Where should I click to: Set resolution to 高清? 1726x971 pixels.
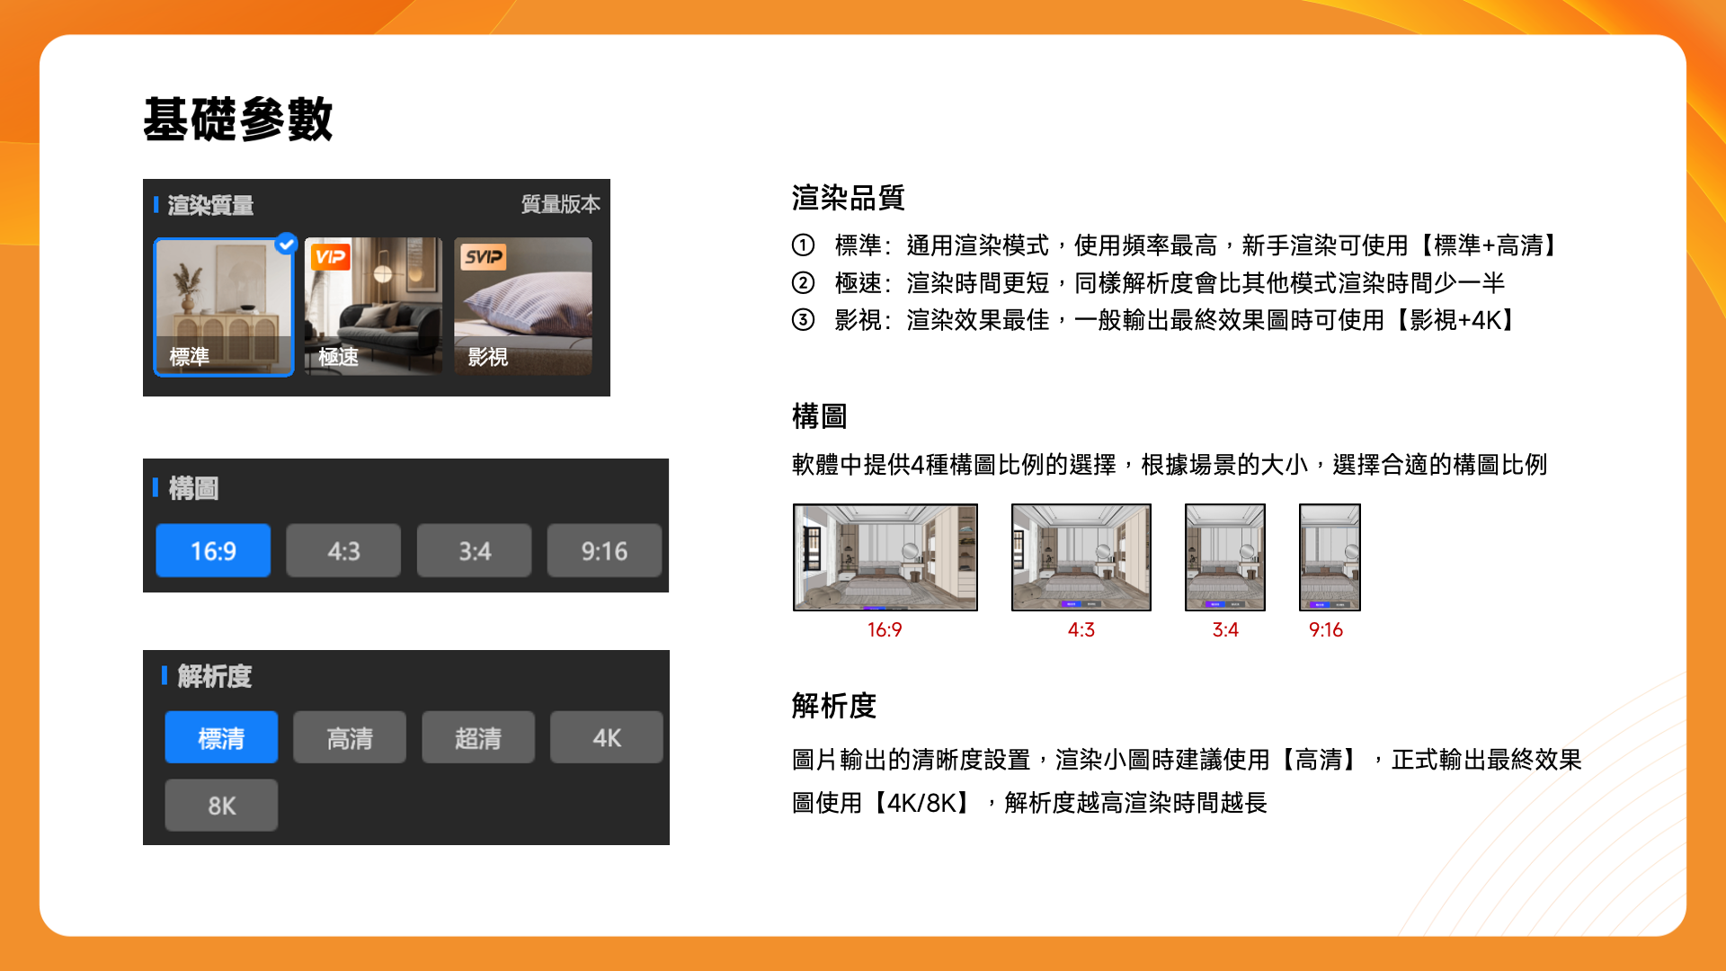point(350,738)
